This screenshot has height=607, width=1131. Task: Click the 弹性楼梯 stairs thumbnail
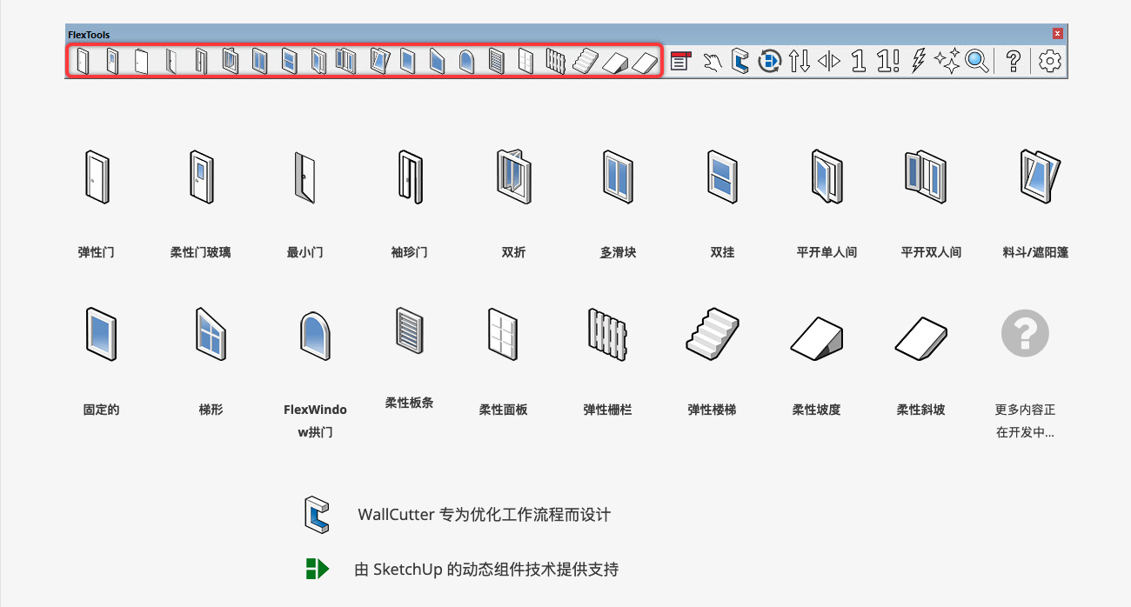(x=712, y=334)
